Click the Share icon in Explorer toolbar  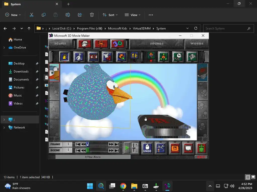pyautogui.click(x=80, y=15)
